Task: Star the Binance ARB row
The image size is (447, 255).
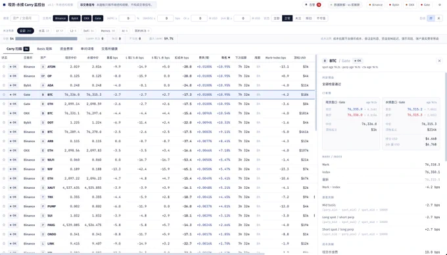Action: pos(4,142)
